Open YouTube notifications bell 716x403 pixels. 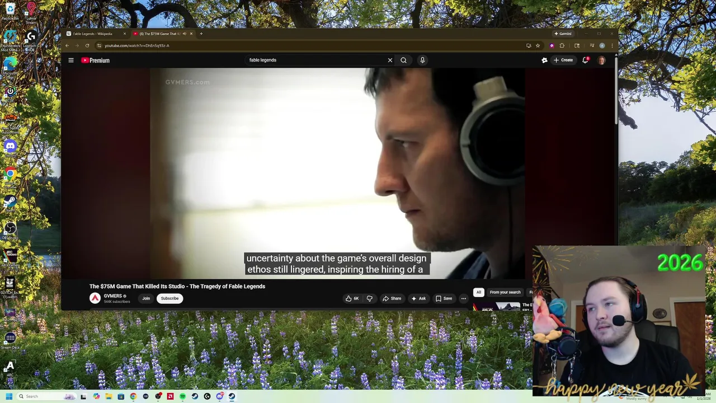(x=585, y=60)
